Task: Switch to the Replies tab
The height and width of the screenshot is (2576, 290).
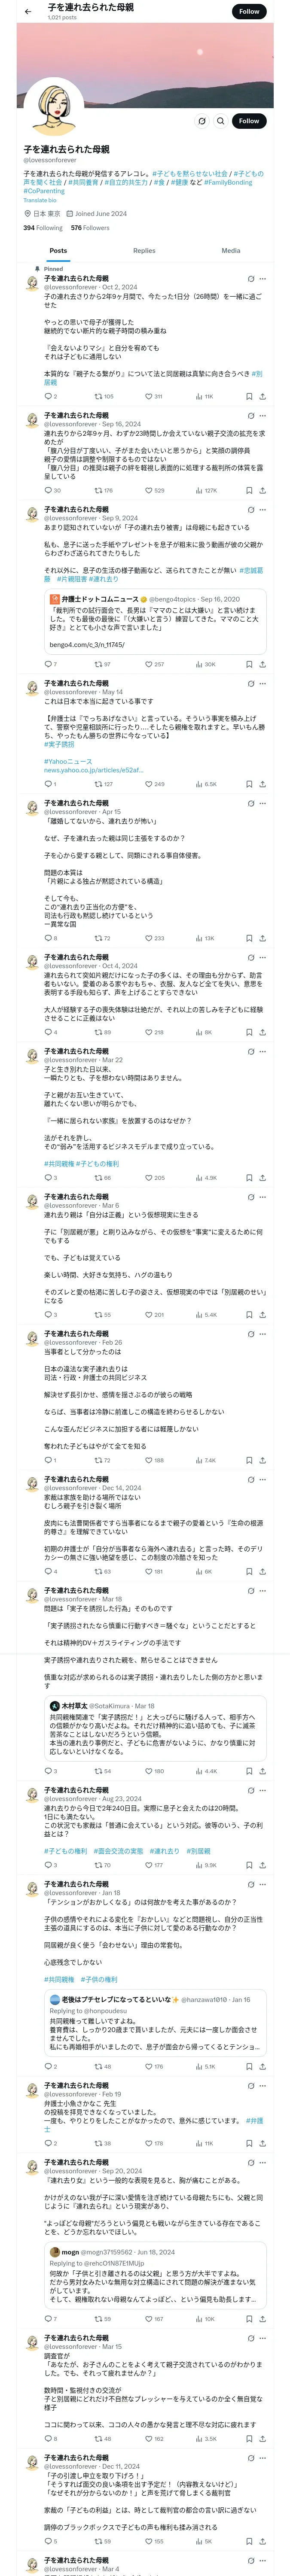Action: click(144, 251)
